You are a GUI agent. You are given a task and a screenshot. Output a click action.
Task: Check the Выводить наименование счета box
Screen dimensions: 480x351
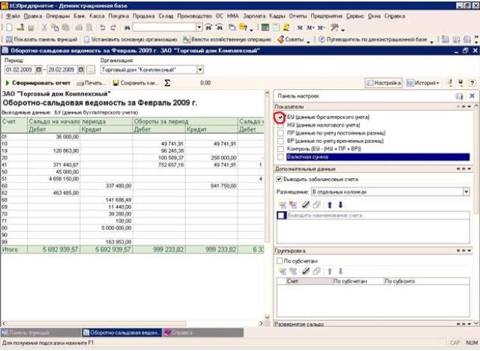tap(281, 216)
